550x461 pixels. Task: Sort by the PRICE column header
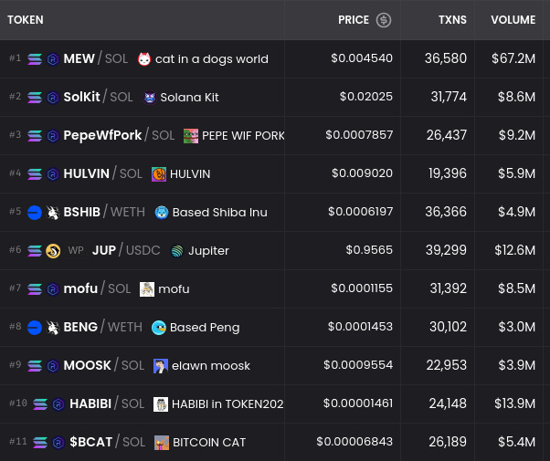point(354,20)
